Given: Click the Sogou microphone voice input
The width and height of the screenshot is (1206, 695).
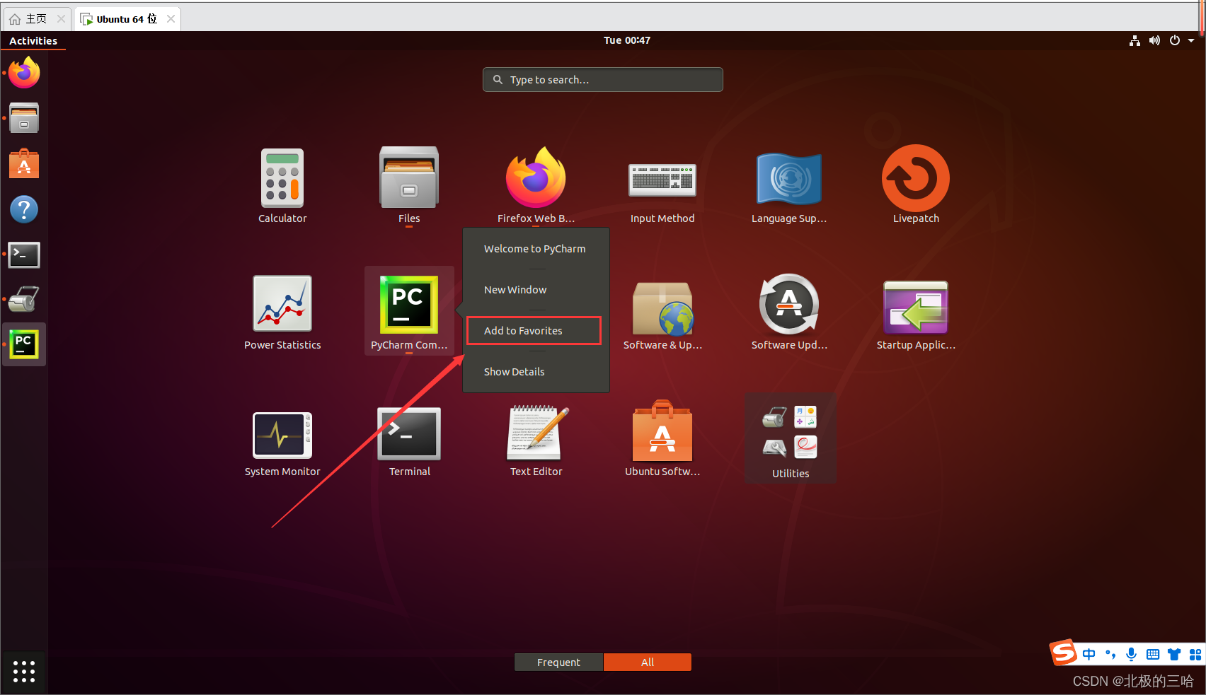Looking at the screenshot, I should pos(1132,655).
